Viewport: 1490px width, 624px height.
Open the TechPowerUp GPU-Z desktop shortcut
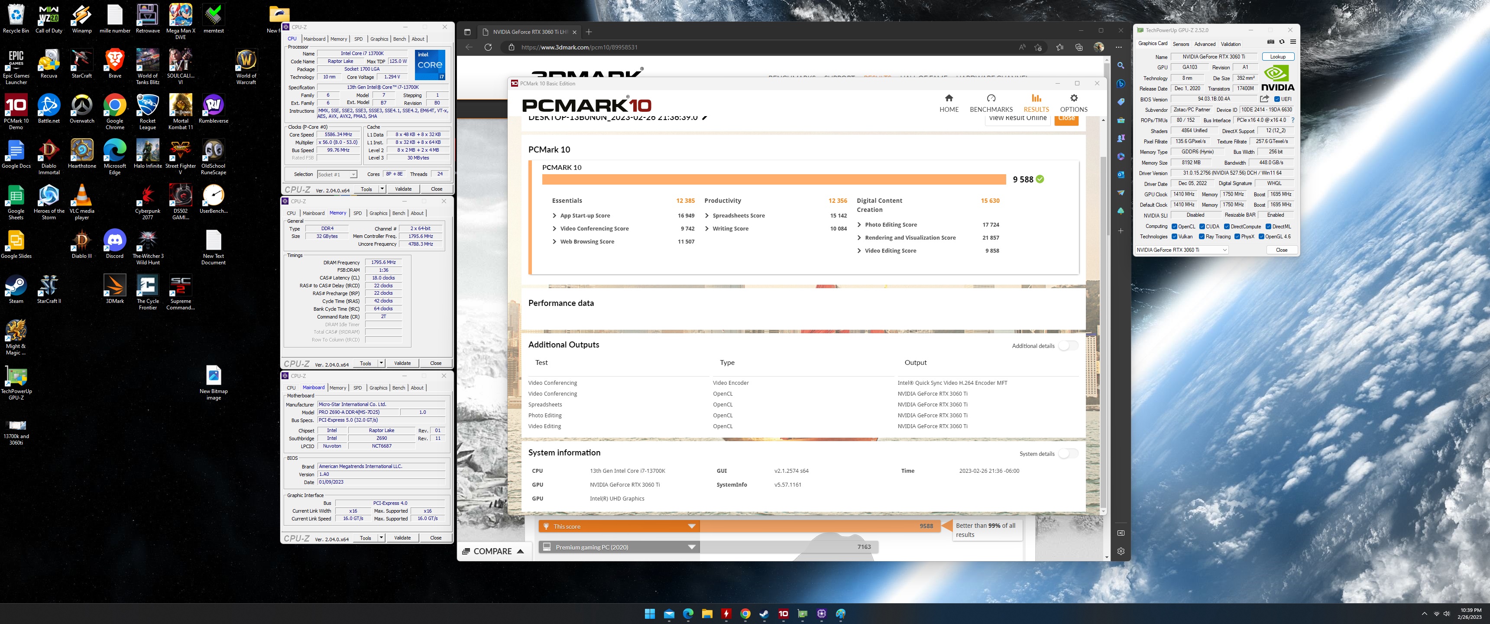coord(16,383)
